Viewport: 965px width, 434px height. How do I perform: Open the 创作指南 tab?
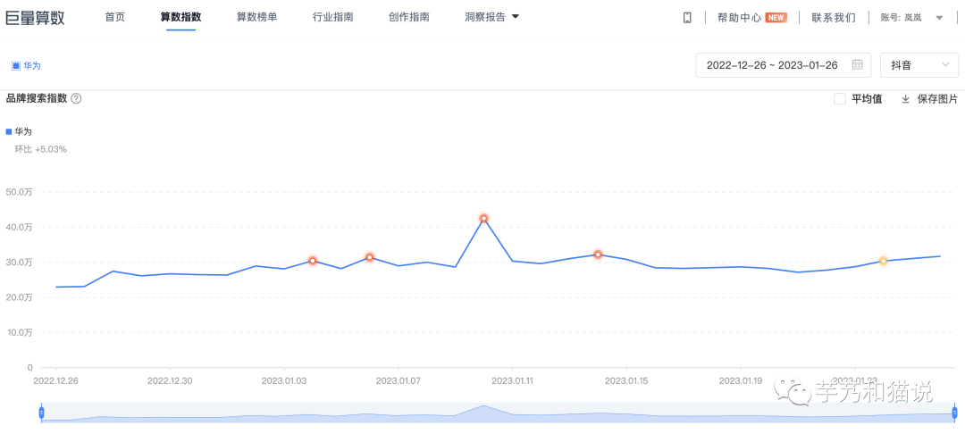(409, 17)
